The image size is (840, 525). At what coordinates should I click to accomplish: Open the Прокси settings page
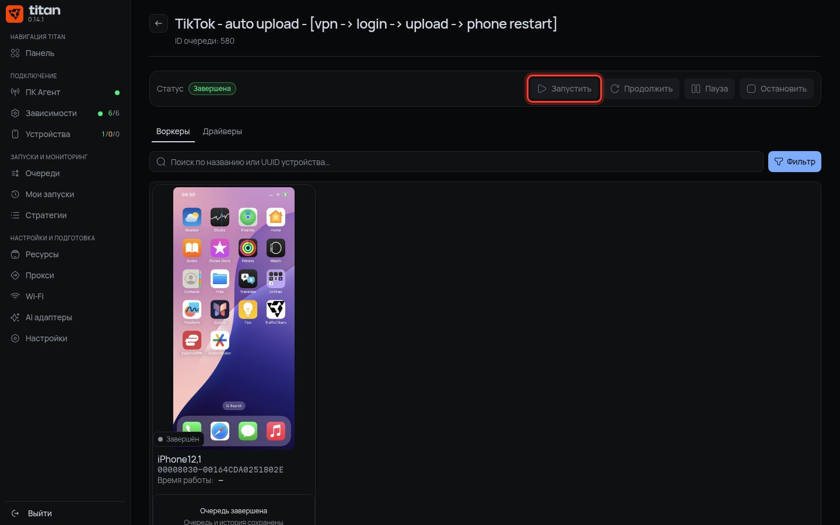65,275
